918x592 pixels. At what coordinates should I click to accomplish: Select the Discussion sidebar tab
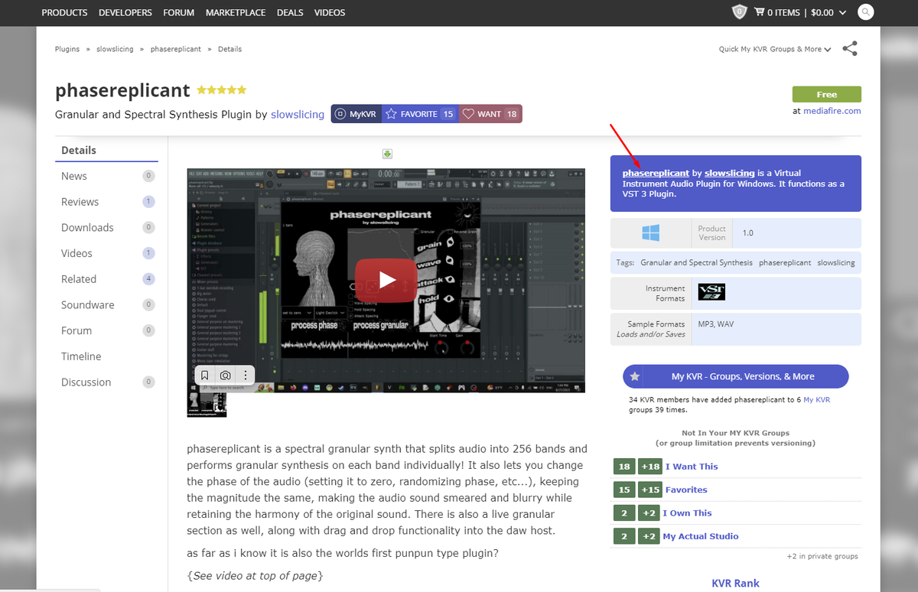[107, 382]
